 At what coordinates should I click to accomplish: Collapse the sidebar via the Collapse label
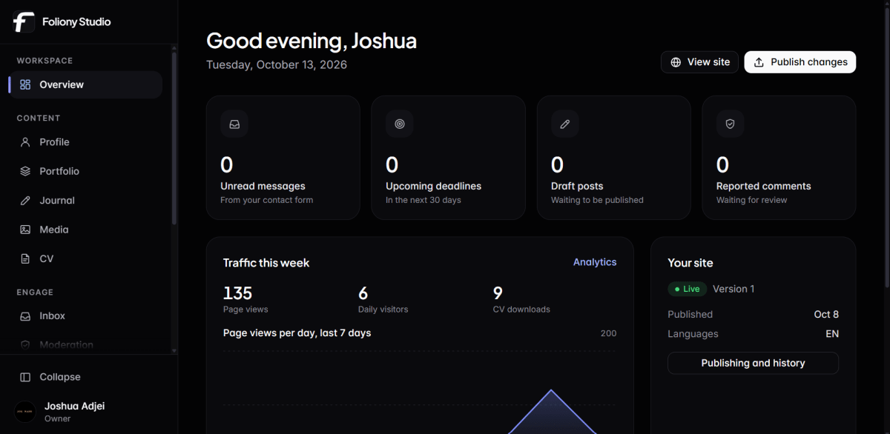point(60,377)
